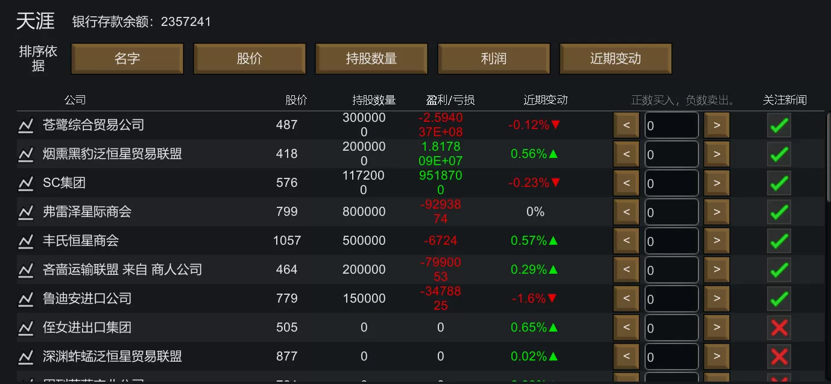The image size is (831, 384).
Task: Decrease trade amount for 丰氏恒星商会
Action: tap(626, 241)
